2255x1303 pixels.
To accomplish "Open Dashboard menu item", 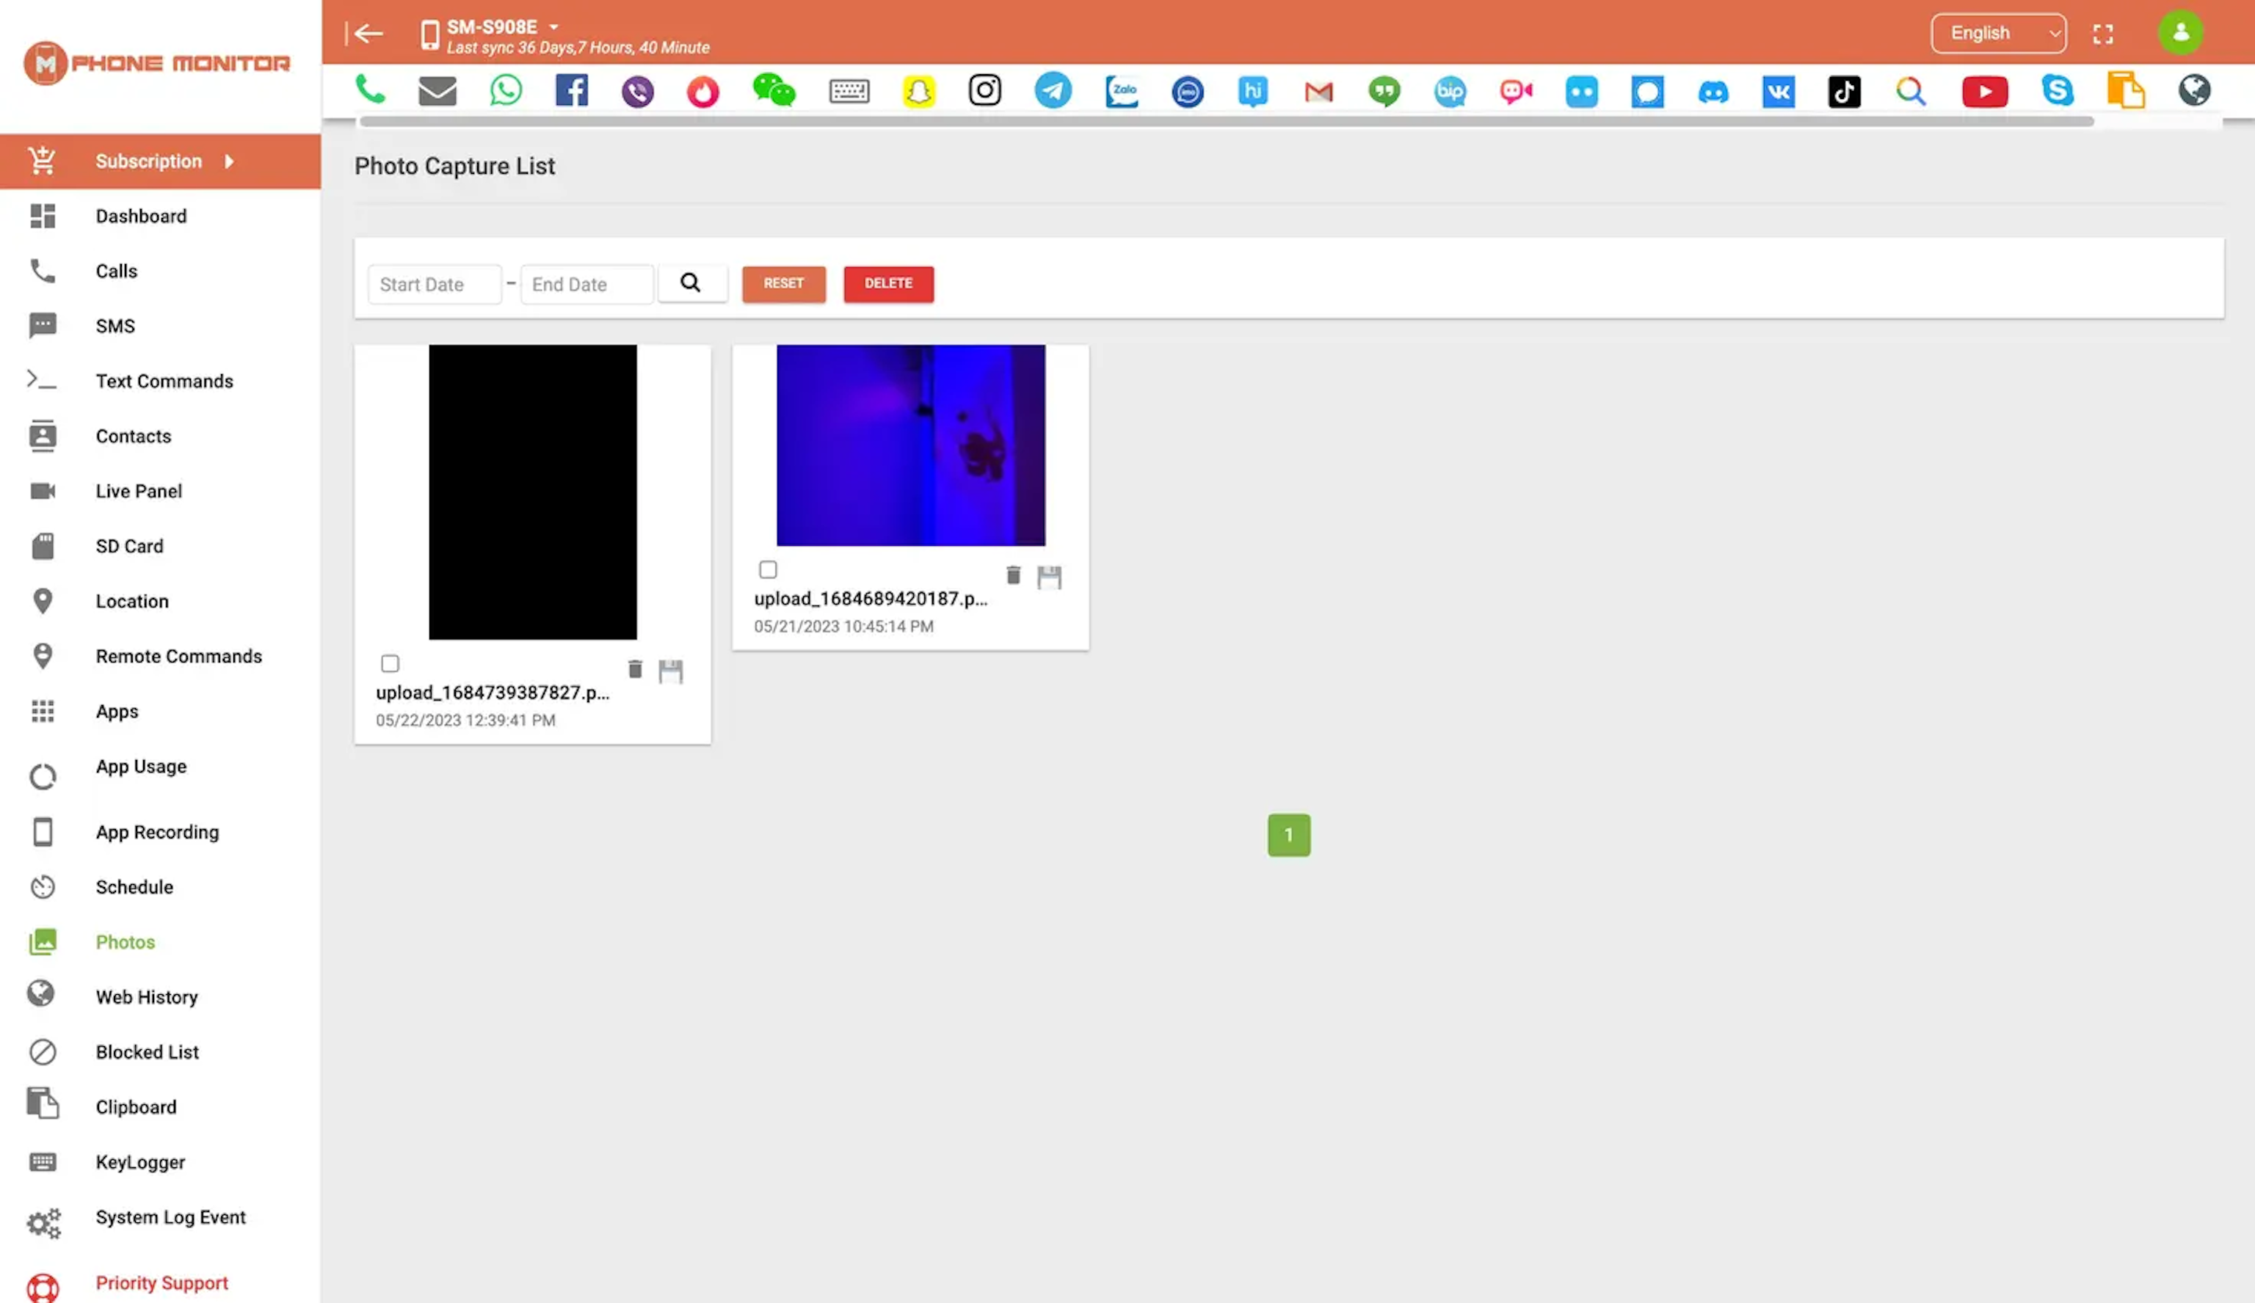I will (x=139, y=217).
